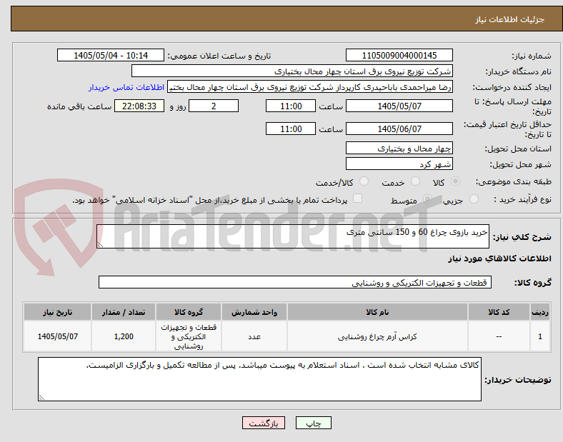Click the remaining time 22:08:33 field

tap(139, 106)
